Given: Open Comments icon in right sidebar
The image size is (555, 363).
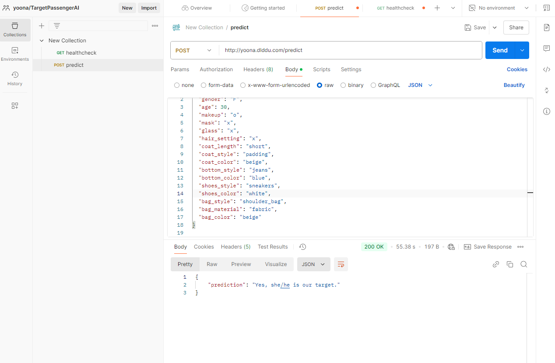Looking at the screenshot, I should (x=547, y=48).
